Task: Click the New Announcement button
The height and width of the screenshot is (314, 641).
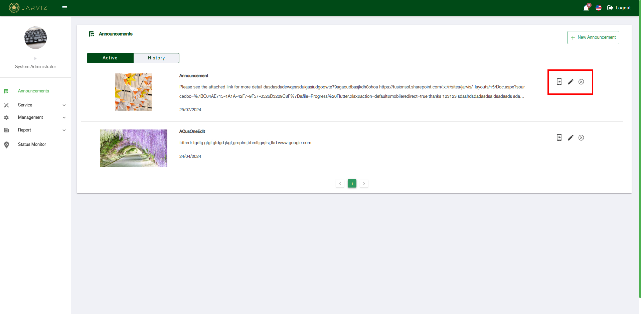Action: click(593, 37)
